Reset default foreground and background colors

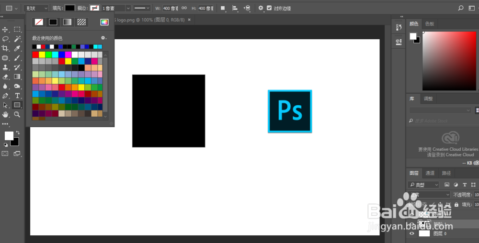5,145
